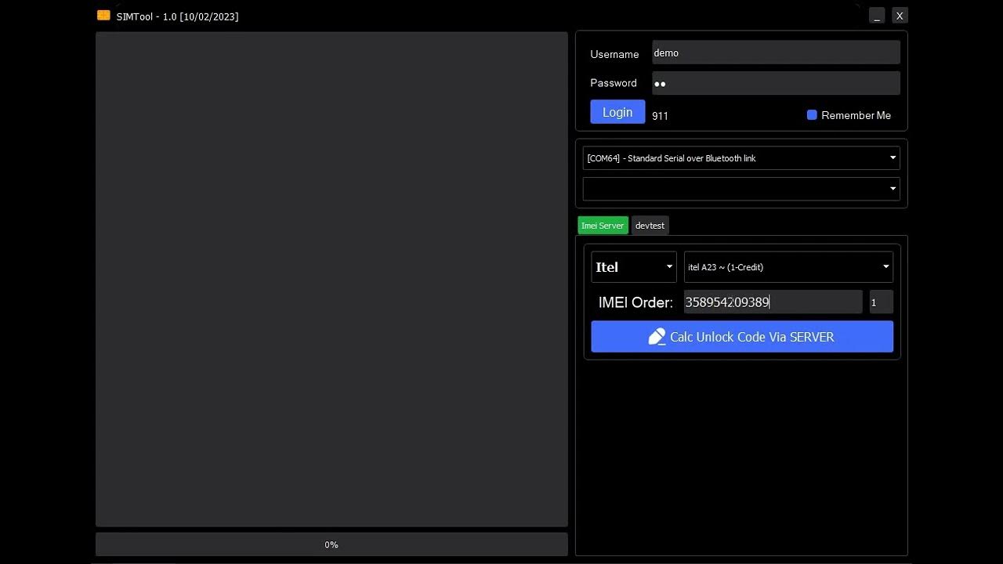The width and height of the screenshot is (1003, 564).
Task: Minimize the SIMTool window
Action: point(877,16)
